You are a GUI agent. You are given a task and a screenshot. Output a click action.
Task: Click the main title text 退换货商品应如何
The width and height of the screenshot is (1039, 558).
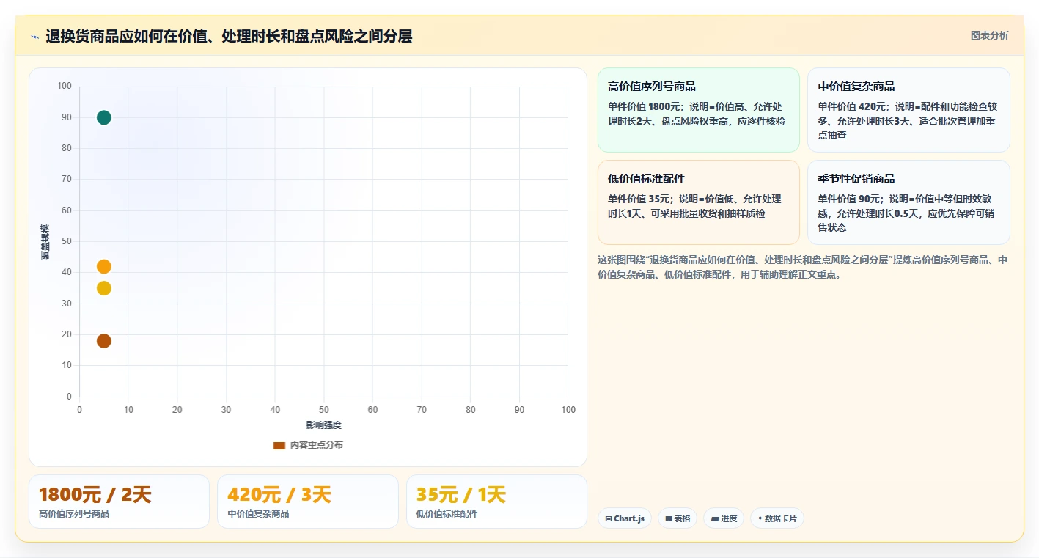230,36
